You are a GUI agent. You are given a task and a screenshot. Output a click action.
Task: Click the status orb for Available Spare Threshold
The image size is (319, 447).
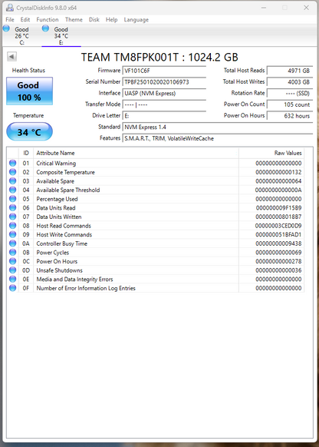pos(12,190)
